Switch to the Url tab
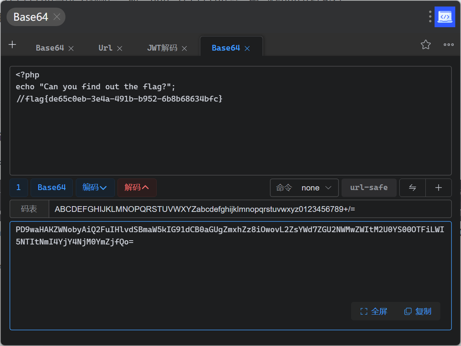 [x=105, y=48]
